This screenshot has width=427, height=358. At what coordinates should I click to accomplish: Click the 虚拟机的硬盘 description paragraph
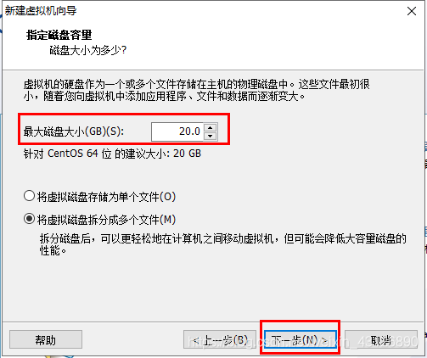[196, 90]
